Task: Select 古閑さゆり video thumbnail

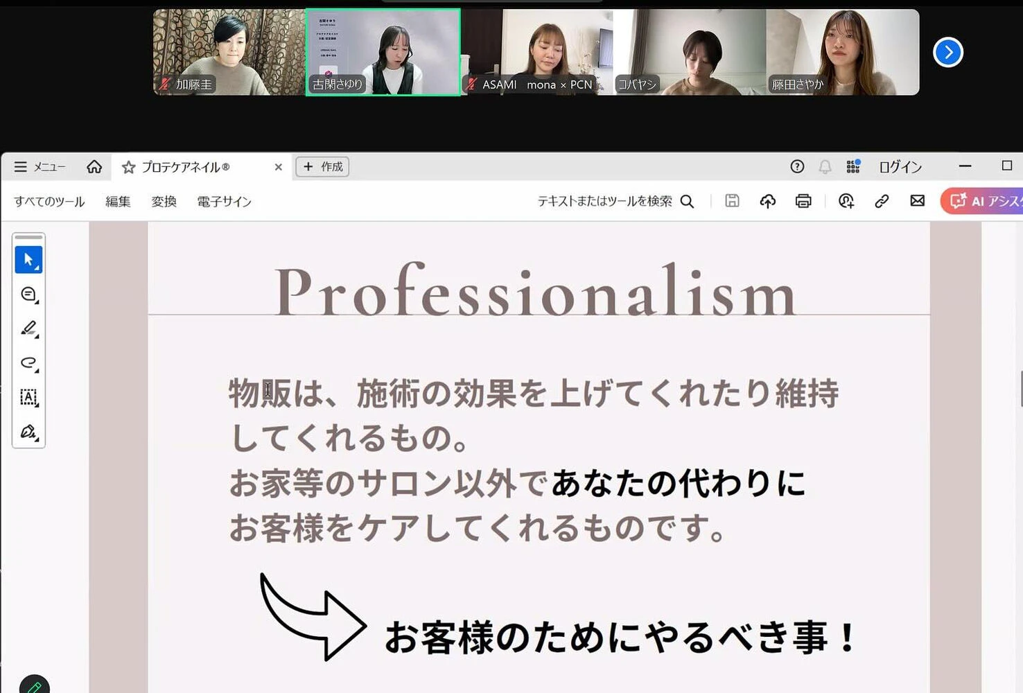Action: (383, 52)
